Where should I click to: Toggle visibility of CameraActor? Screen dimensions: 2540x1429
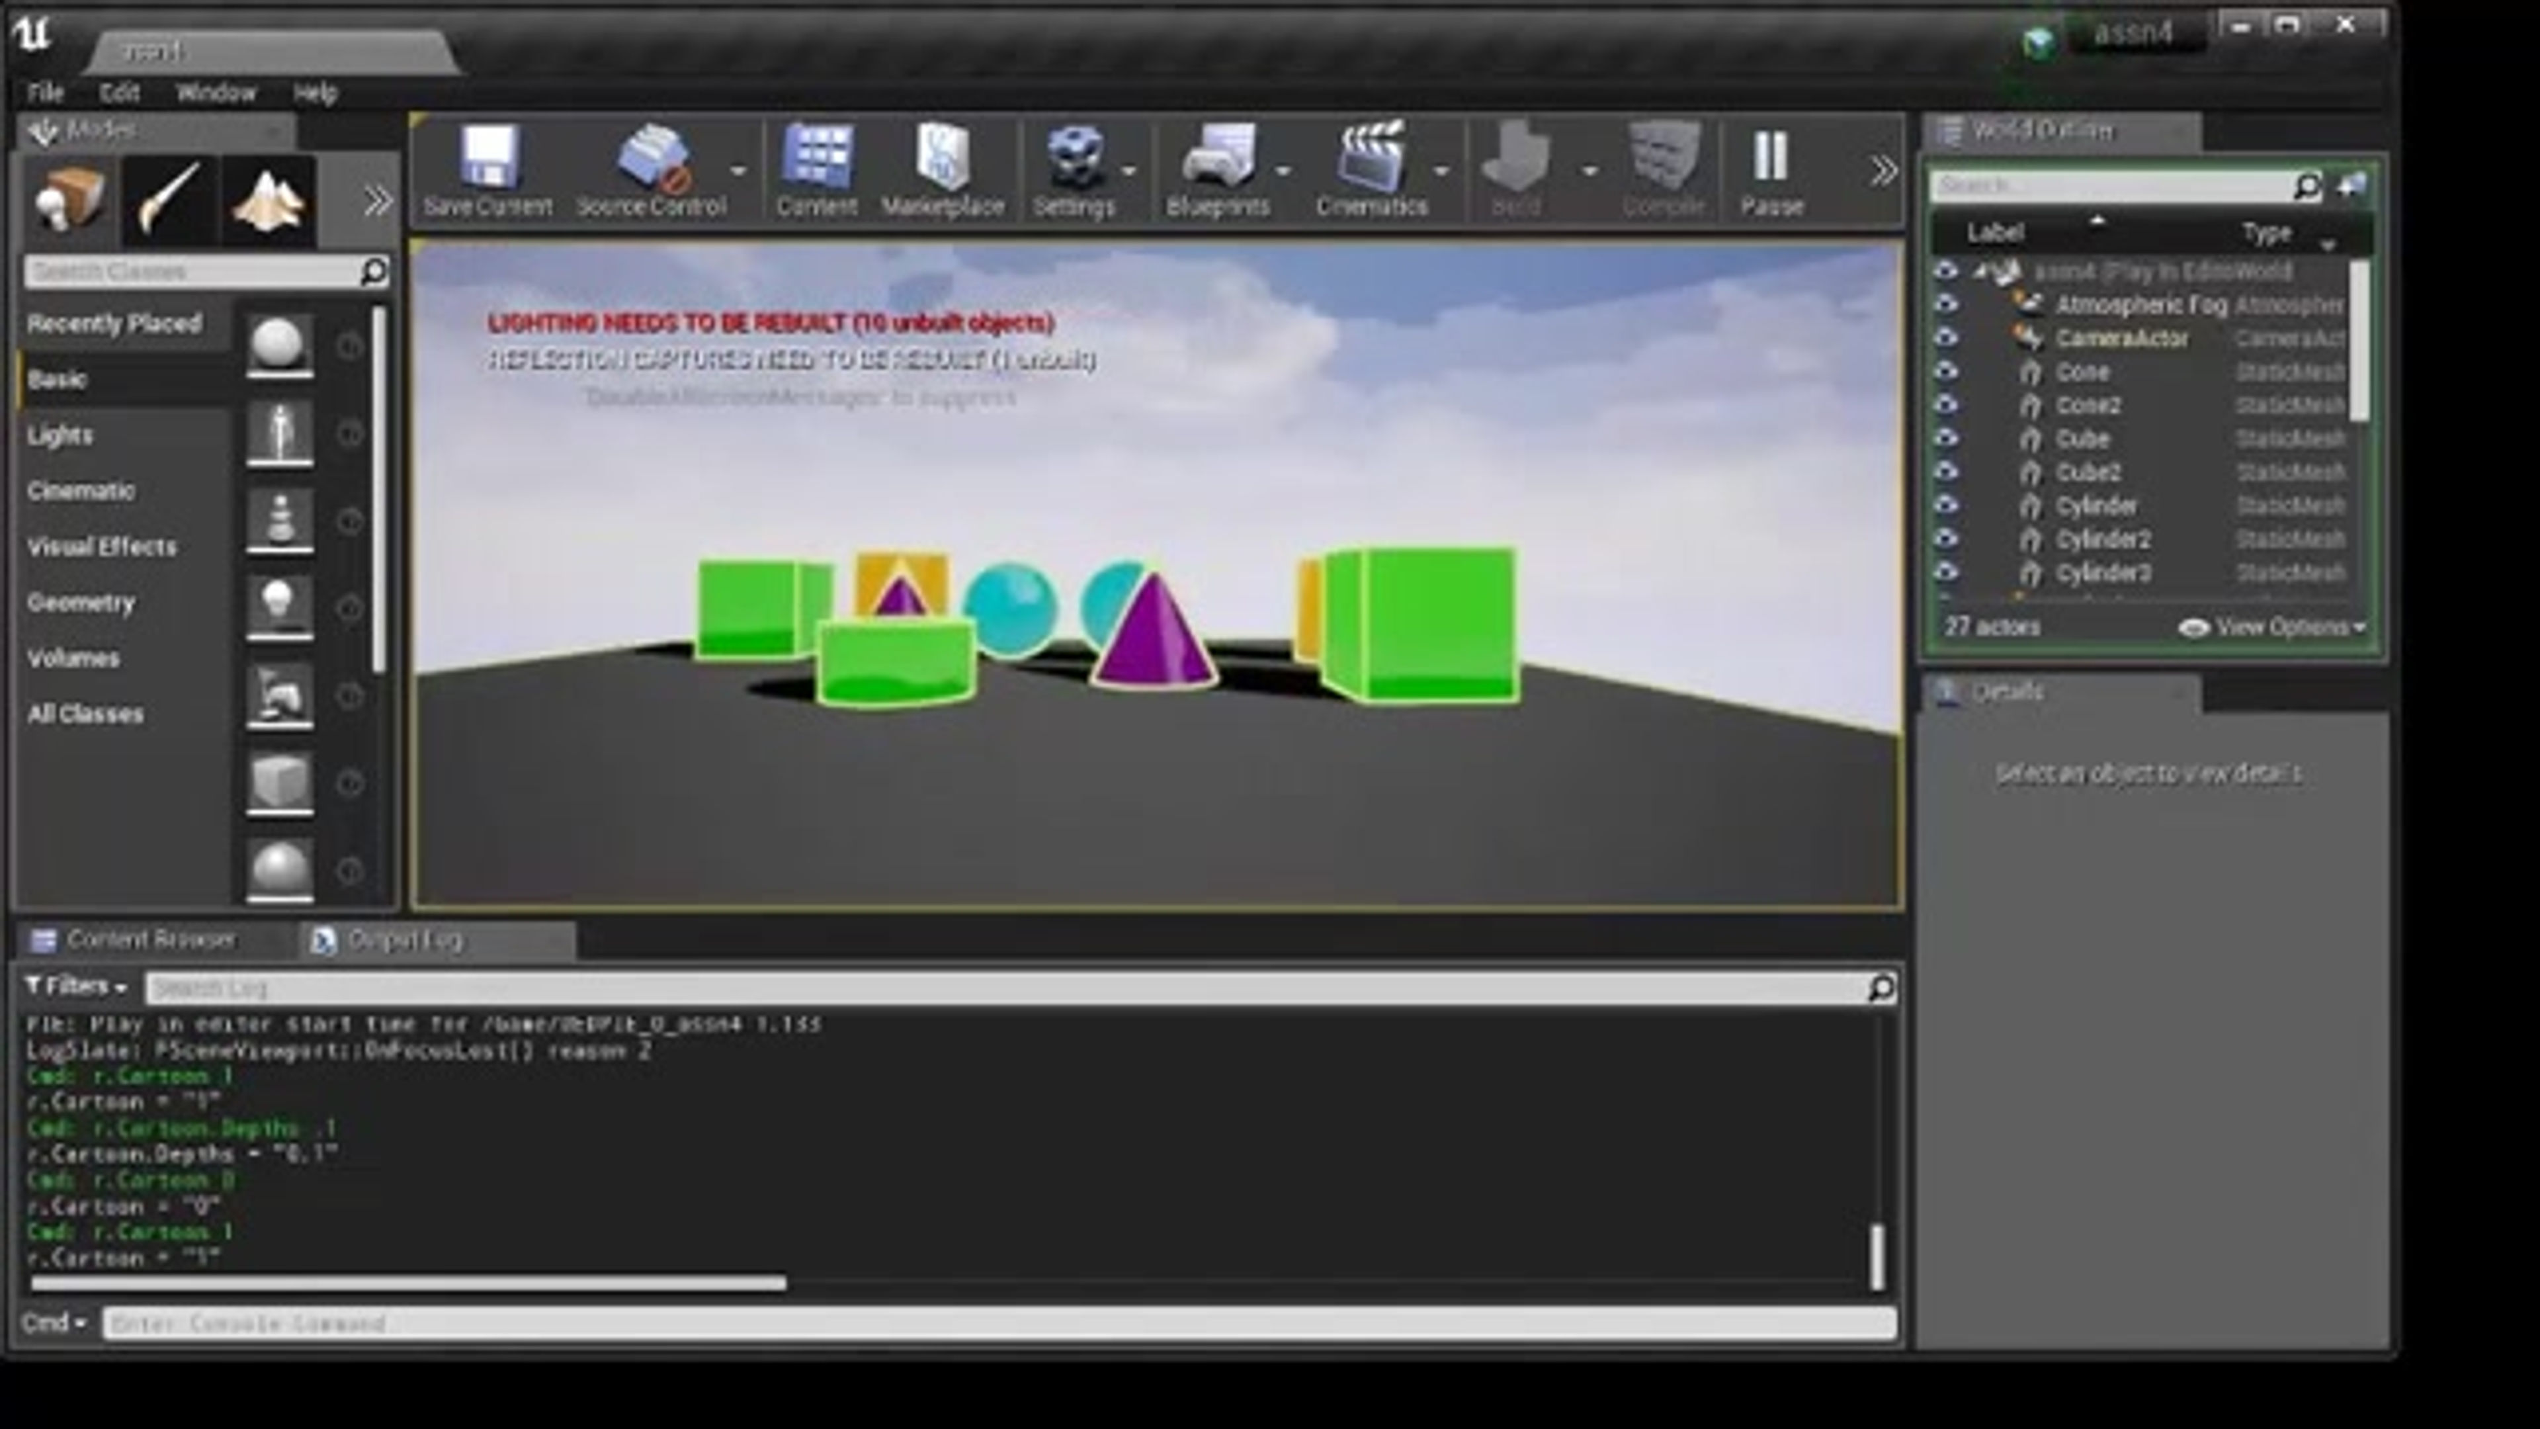click(1945, 337)
